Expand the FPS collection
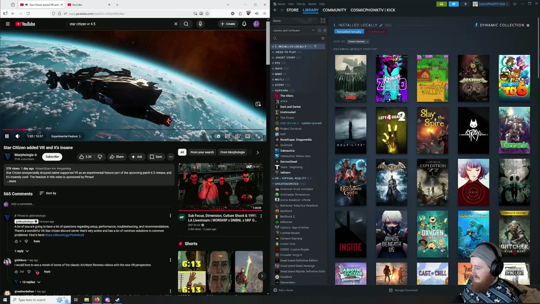540x304 pixels. point(273,63)
